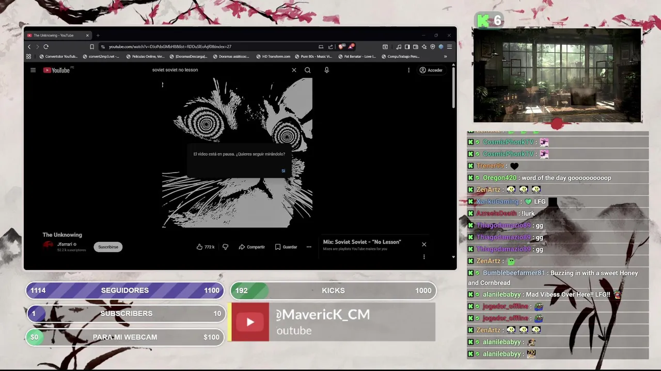
Task: Bookmark this page icon in address bar
Action: [x=92, y=46]
